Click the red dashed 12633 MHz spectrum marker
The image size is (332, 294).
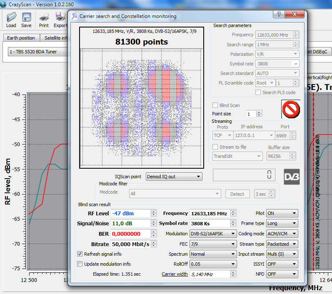pyautogui.click(x=314, y=182)
